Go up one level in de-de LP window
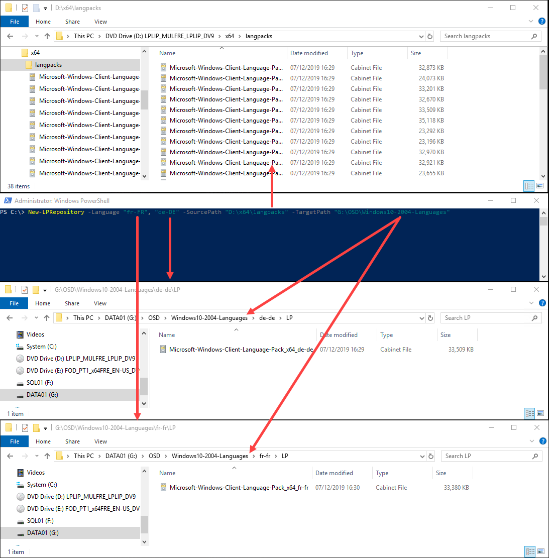Image resolution: width=549 pixels, height=558 pixels. coord(47,318)
